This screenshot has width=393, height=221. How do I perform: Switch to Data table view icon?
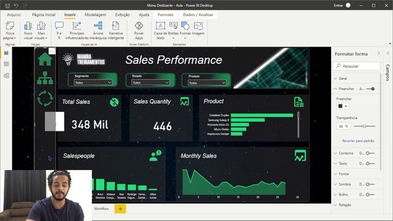click(x=6, y=64)
